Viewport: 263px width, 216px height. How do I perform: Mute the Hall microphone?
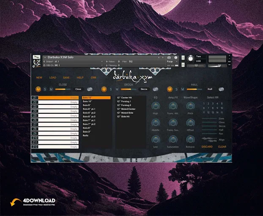(183, 89)
